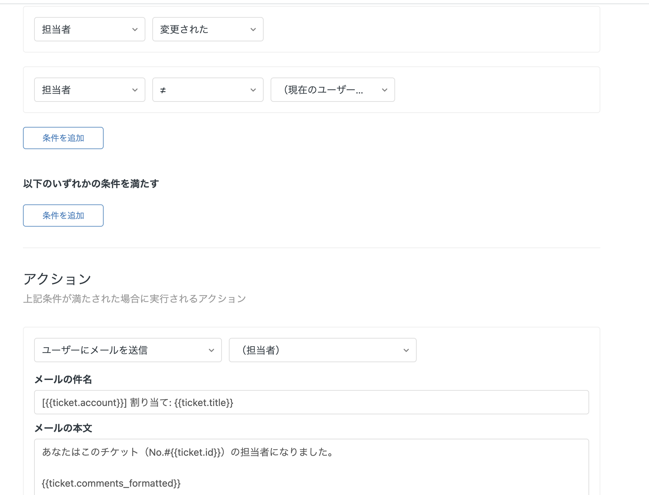The width and height of the screenshot is (649, 495).
Task: Click the chevron on the ≠ operator dropdown
Action: 254,90
